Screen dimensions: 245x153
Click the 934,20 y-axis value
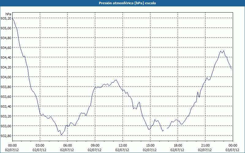click(x=6, y=67)
